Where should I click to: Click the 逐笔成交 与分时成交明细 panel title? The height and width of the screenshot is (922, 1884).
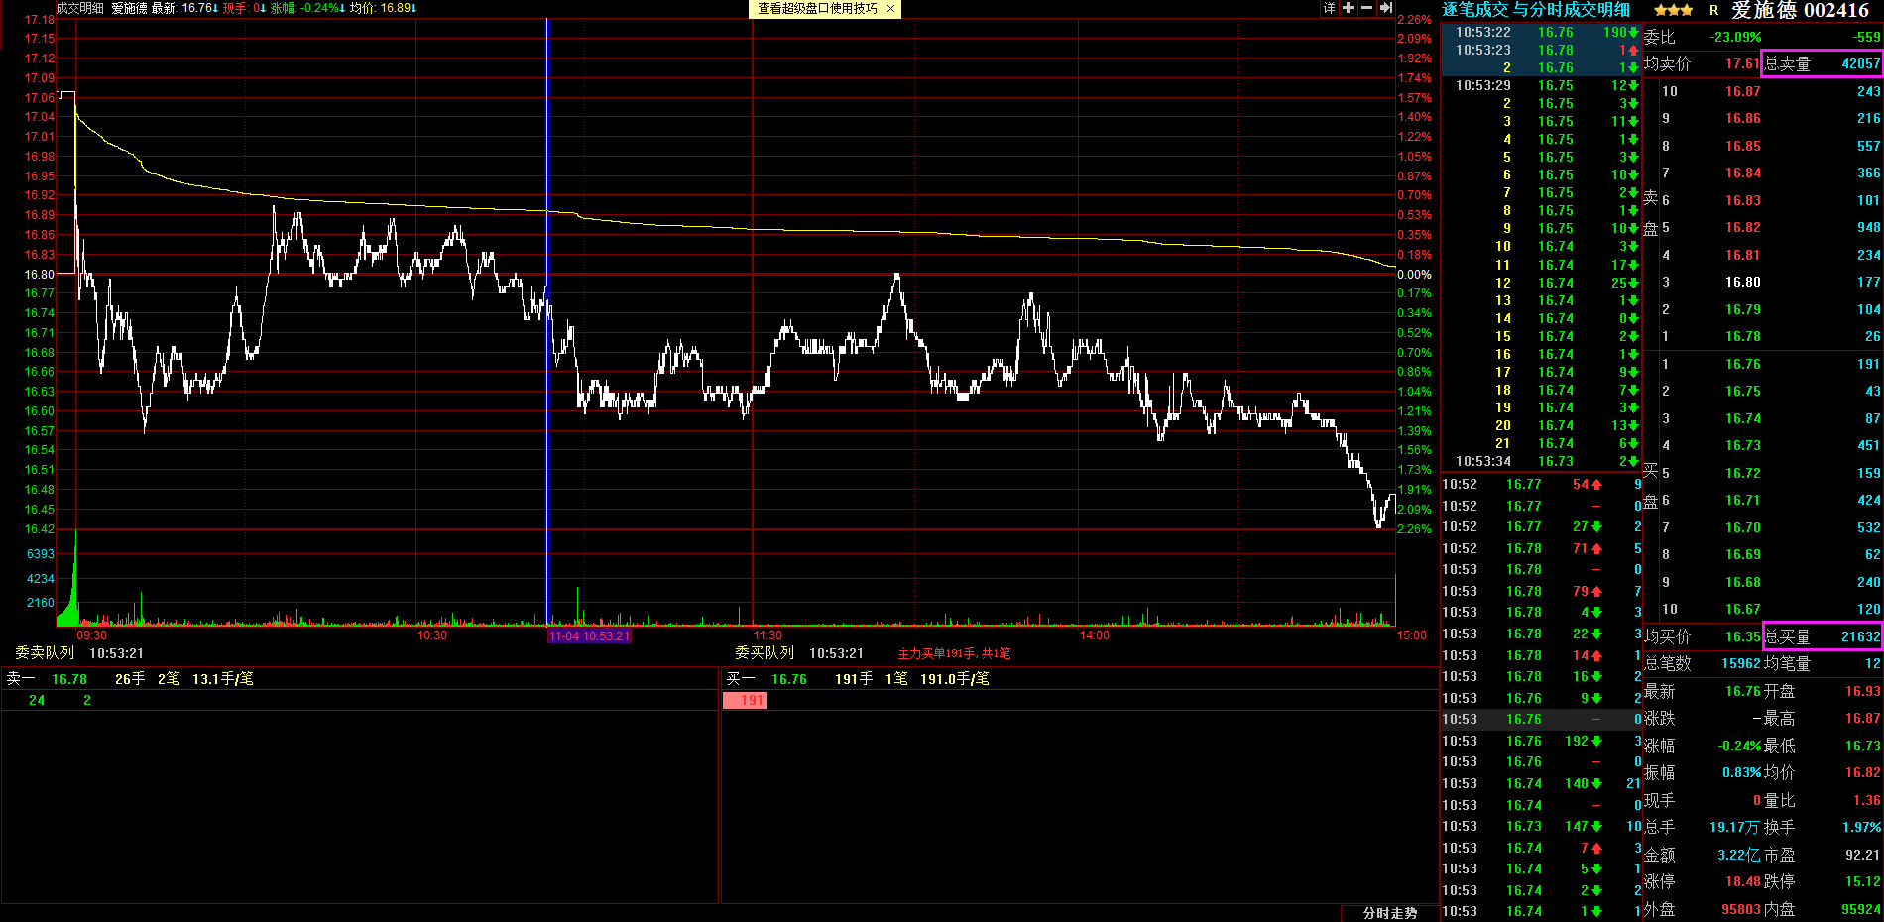pos(1536,10)
